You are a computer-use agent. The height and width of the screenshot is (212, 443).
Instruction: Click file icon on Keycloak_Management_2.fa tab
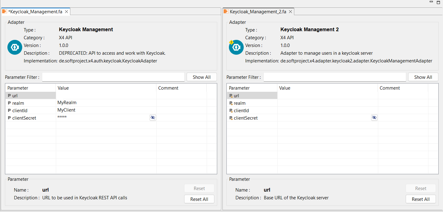click(x=226, y=12)
